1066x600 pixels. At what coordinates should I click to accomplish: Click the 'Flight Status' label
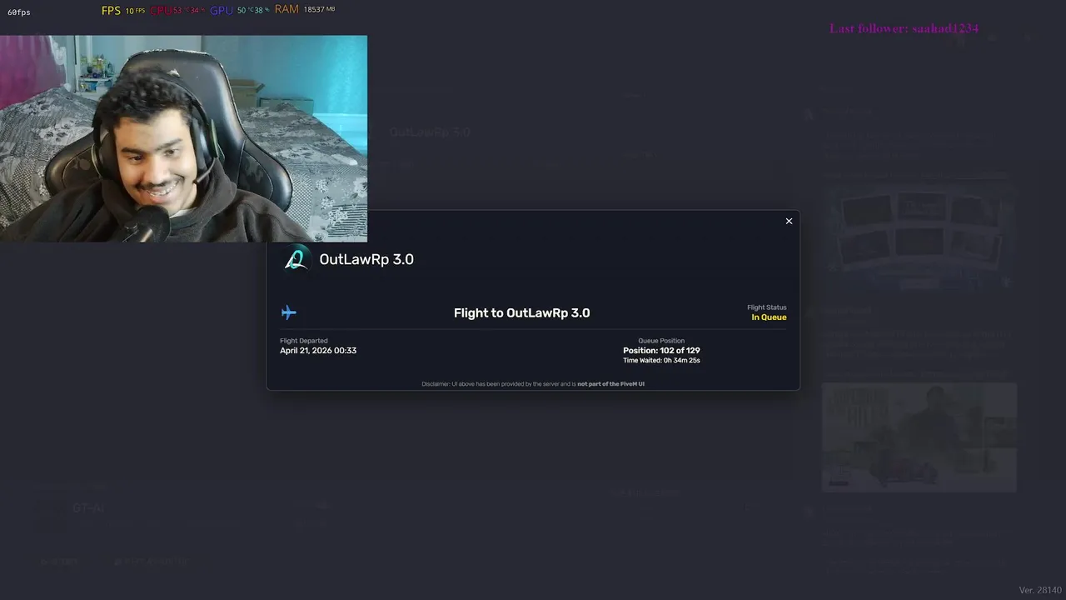(x=767, y=307)
